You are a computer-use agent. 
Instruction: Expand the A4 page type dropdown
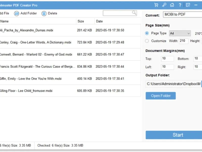click(180, 33)
